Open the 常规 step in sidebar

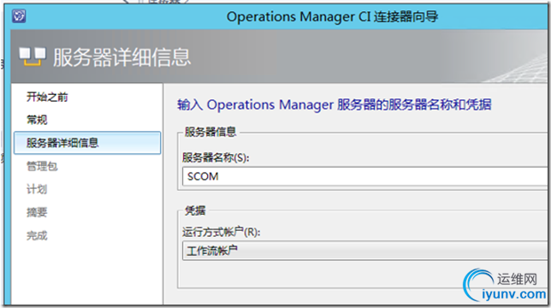pos(37,120)
